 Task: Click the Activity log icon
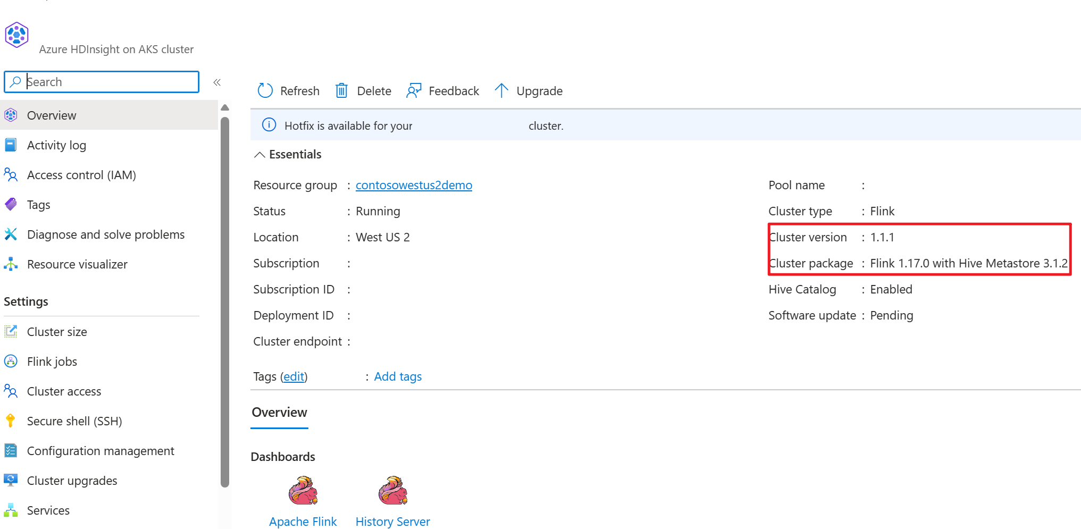coord(11,145)
